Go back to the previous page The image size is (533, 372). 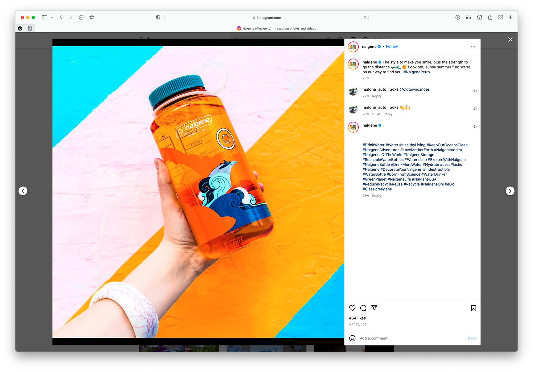[61, 18]
